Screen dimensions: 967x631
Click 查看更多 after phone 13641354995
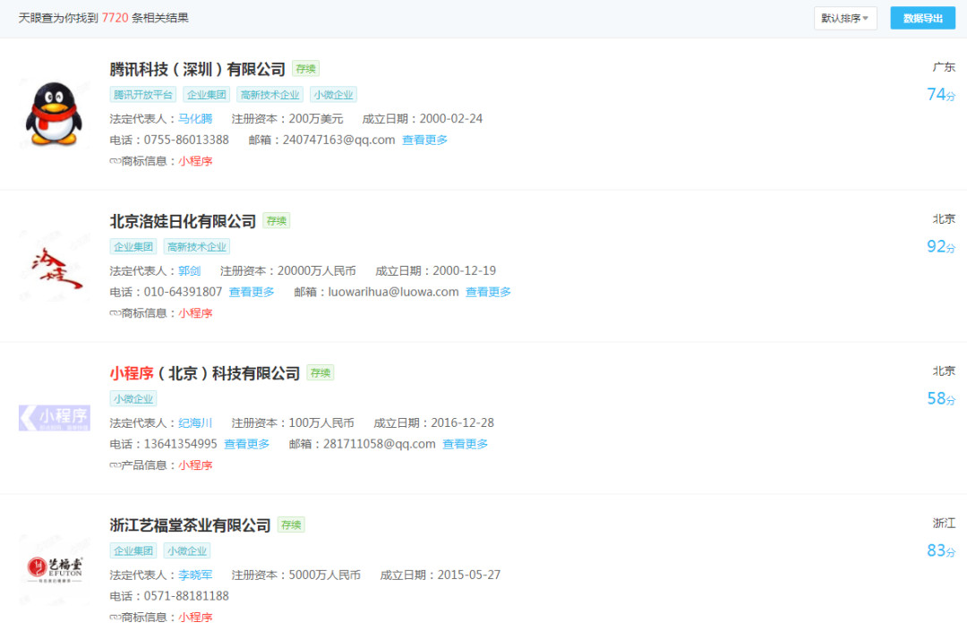pyautogui.click(x=247, y=444)
